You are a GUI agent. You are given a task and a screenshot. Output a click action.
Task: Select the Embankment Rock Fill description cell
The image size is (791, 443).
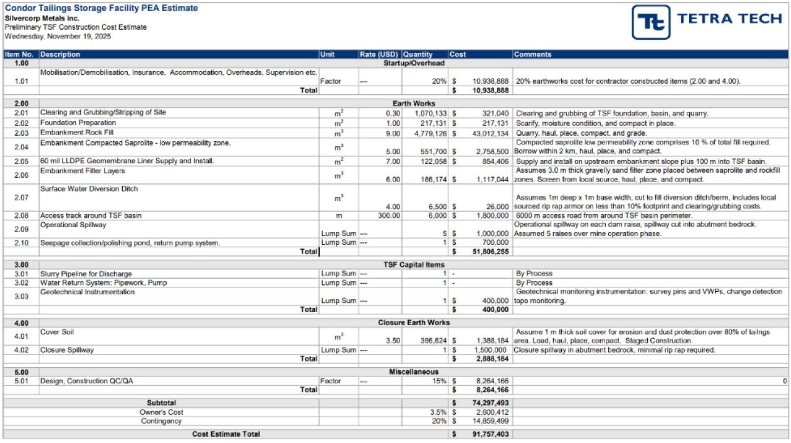[x=77, y=133]
